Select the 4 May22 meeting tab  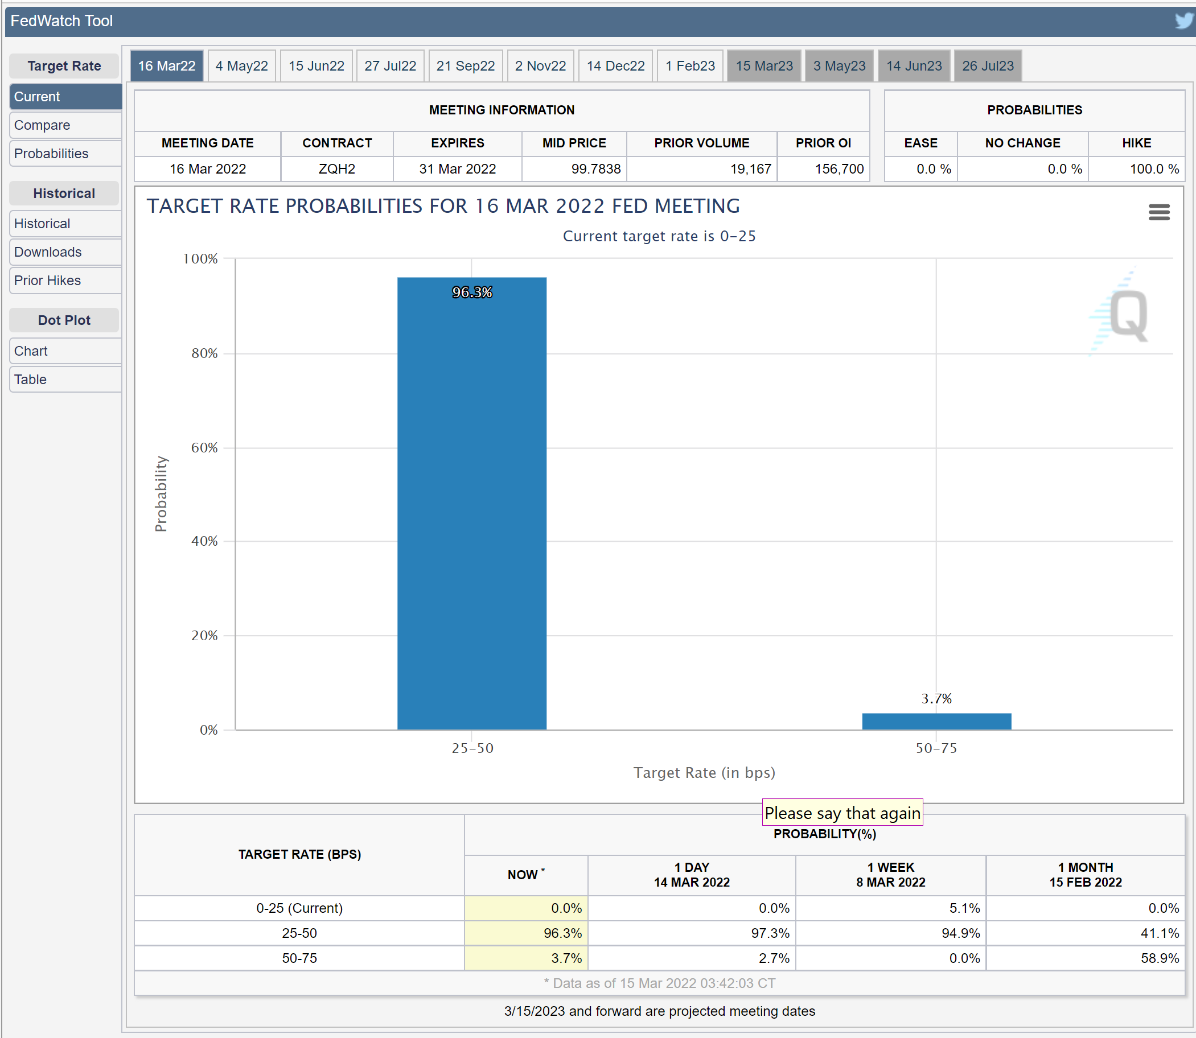[241, 66]
